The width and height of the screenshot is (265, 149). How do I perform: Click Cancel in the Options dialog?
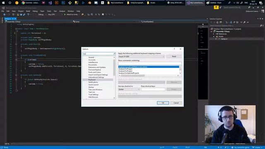176,103
